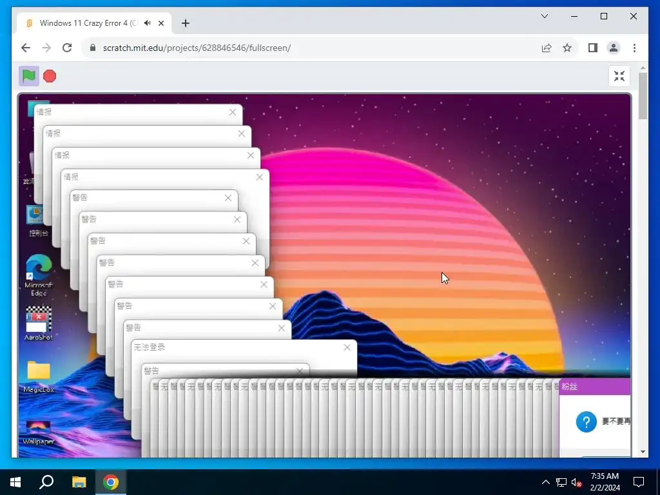Open a new Chrome tab
Viewport: 660px width, 495px height.
coord(186,23)
